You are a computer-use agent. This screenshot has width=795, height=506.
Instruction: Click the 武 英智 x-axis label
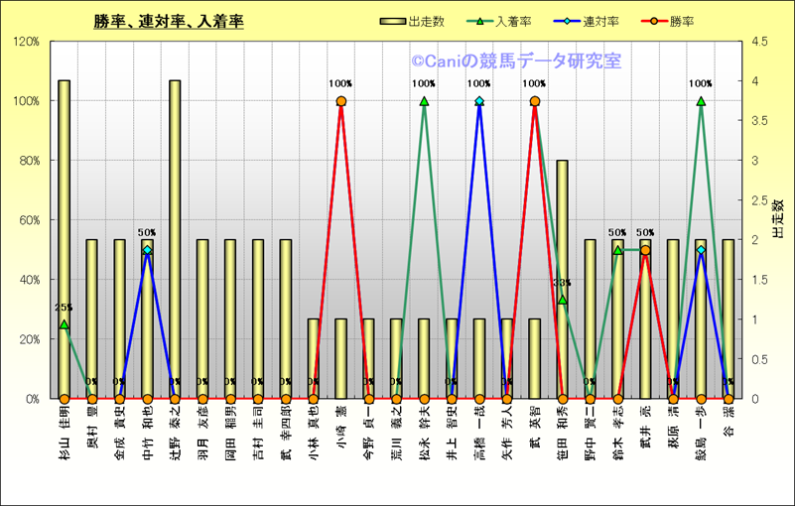pyautogui.click(x=535, y=425)
